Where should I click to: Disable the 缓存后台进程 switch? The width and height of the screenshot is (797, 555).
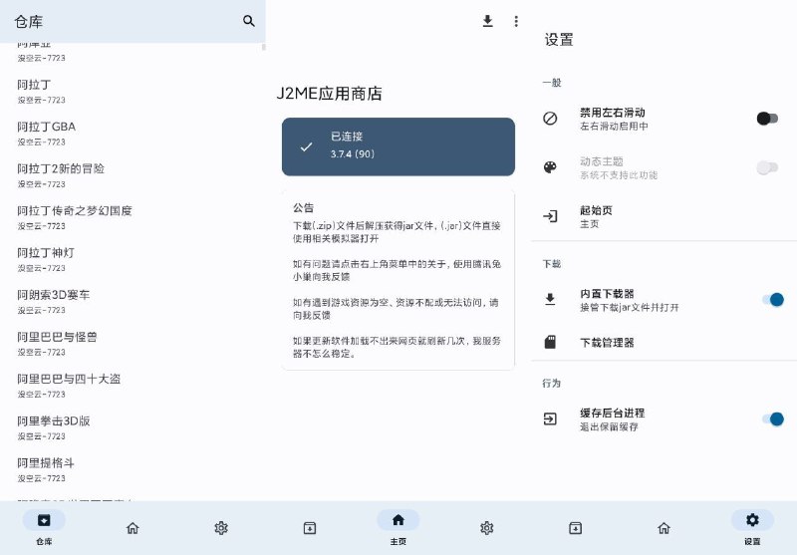click(x=771, y=418)
